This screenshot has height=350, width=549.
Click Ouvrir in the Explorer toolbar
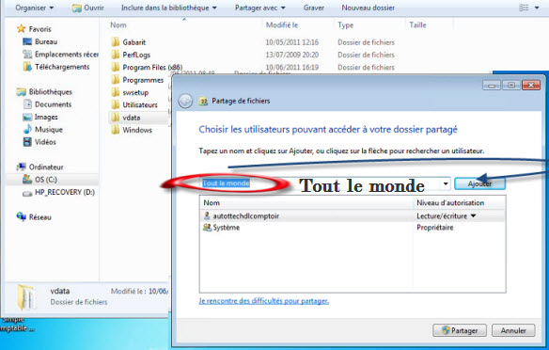pos(87,8)
